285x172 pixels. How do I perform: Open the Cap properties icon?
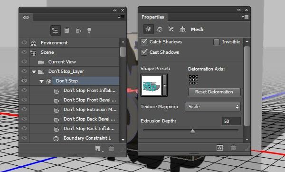171,29
